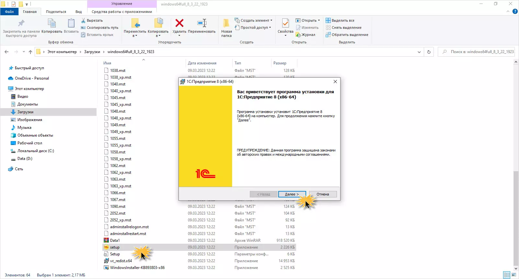The width and height of the screenshot is (519, 279).
Task: Go back with the left arrow
Action: pos(6,52)
